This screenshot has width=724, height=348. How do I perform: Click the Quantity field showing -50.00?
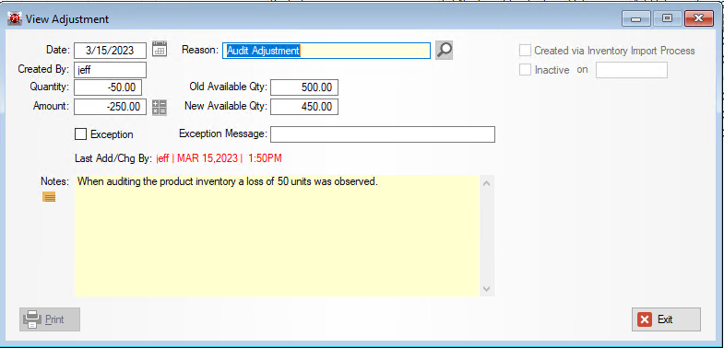tap(108, 87)
